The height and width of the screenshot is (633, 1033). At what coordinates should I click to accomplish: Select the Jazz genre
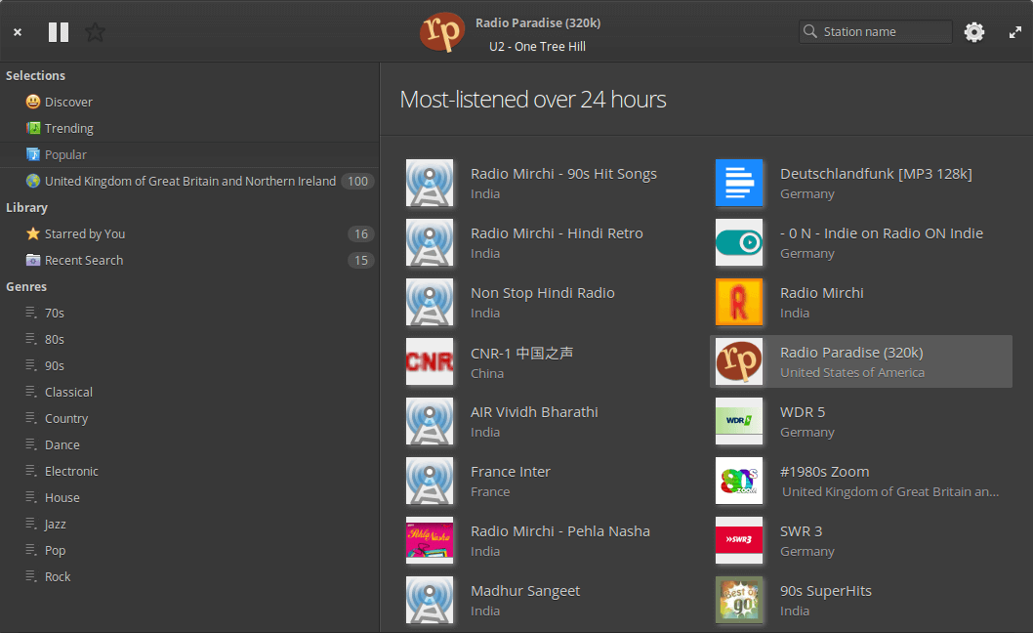click(x=189, y=524)
